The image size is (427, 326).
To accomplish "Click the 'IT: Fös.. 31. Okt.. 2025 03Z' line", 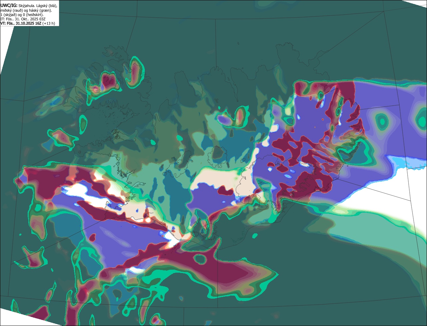I will [x=23, y=19].
